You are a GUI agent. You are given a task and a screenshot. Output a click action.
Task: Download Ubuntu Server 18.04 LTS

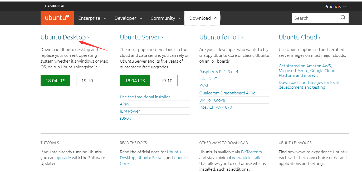pos(135,80)
